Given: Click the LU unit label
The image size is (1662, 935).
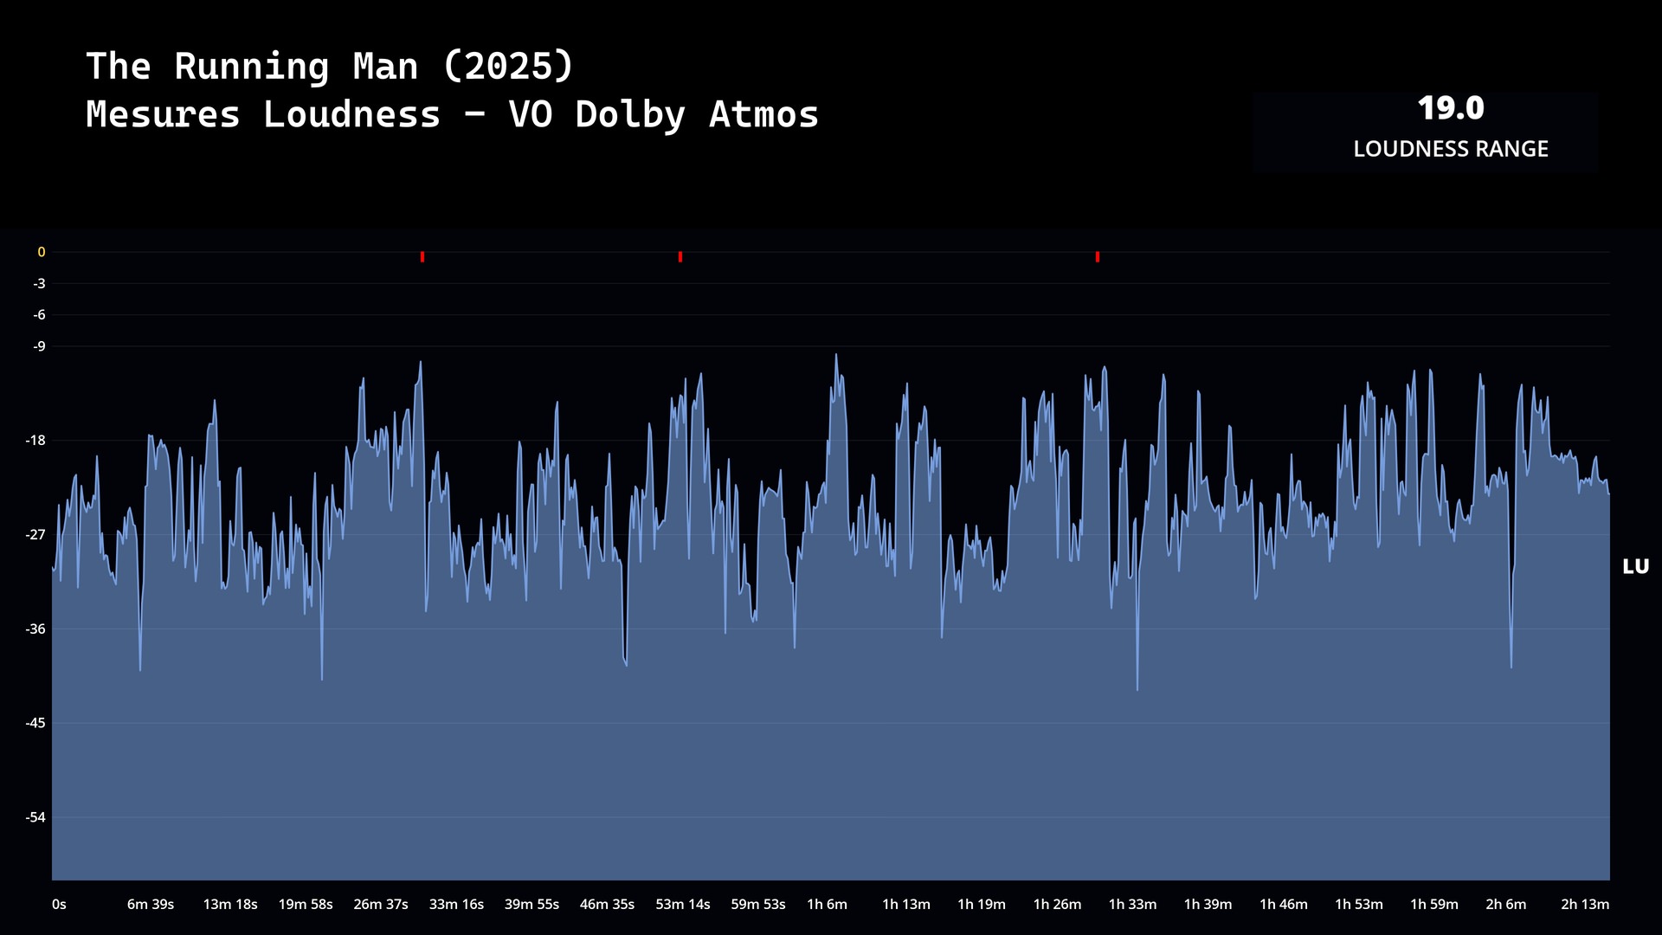Looking at the screenshot, I should [1635, 567].
